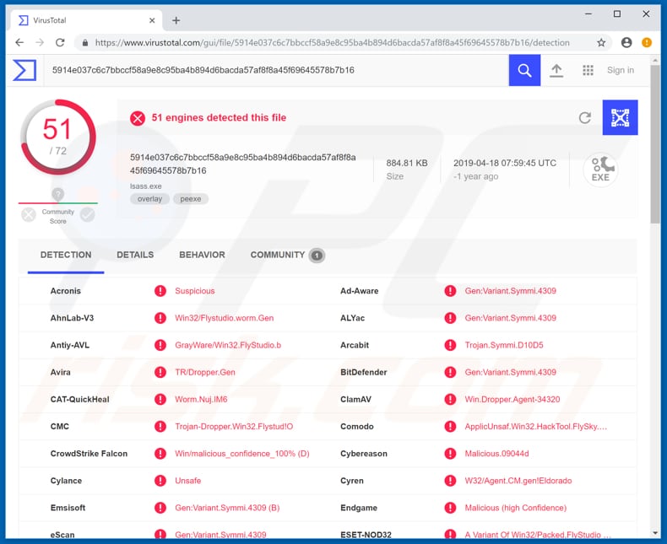Click the community score question marker

point(58,195)
